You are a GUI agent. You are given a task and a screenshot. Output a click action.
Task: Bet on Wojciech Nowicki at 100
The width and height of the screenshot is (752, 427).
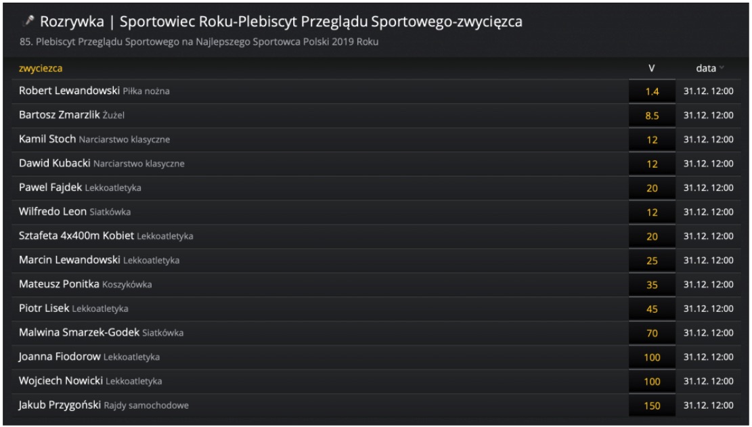[x=652, y=382]
